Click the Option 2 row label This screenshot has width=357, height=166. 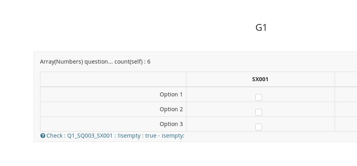pyautogui.click(x=171, y=109)
